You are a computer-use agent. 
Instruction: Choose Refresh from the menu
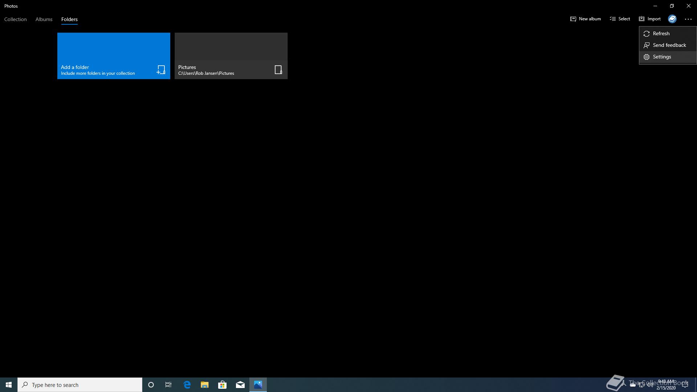[661, 33]
